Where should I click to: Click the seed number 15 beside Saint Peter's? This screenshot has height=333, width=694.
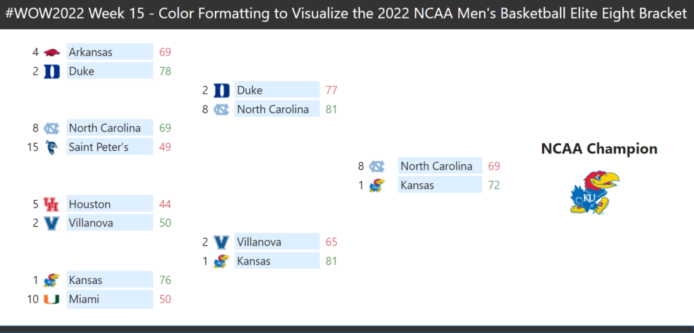tap(33, 147)
